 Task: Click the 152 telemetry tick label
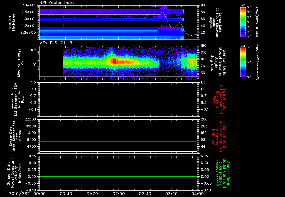point(204,133)
